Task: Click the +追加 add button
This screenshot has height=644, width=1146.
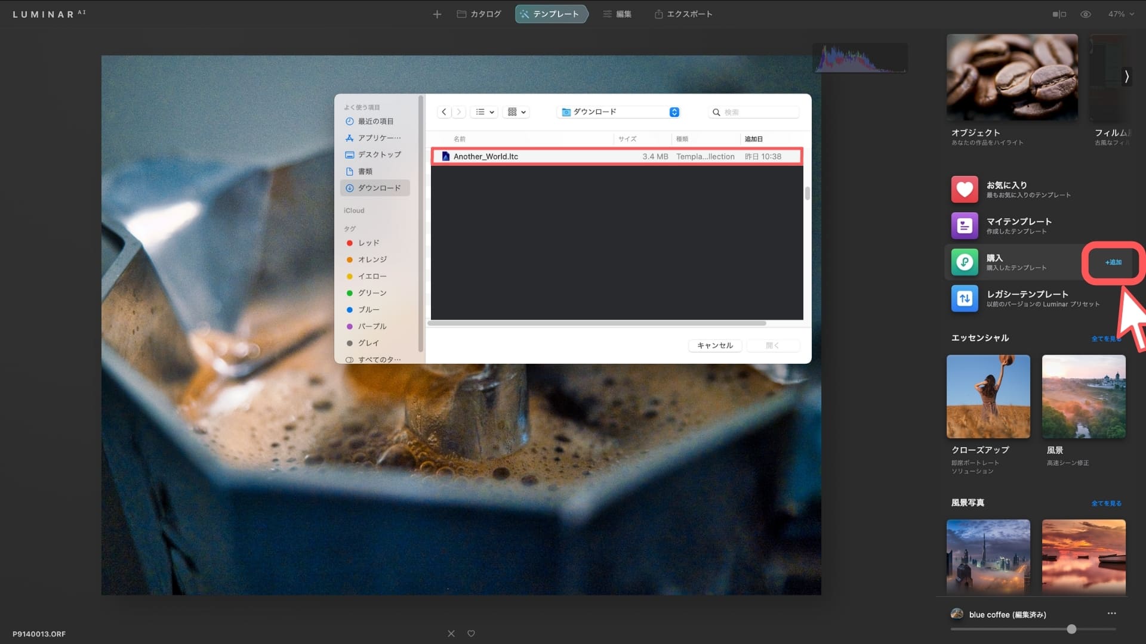Action: point(1113,262)
